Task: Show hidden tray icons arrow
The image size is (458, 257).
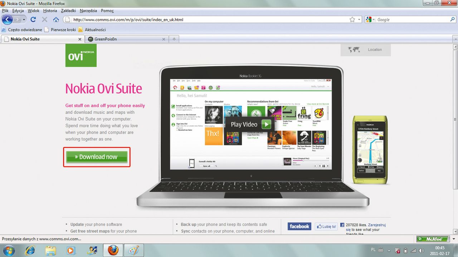Action: (389, 250)
